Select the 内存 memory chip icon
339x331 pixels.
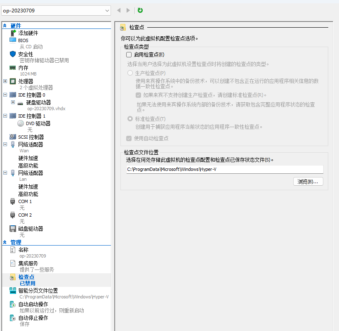pos(13,68)
